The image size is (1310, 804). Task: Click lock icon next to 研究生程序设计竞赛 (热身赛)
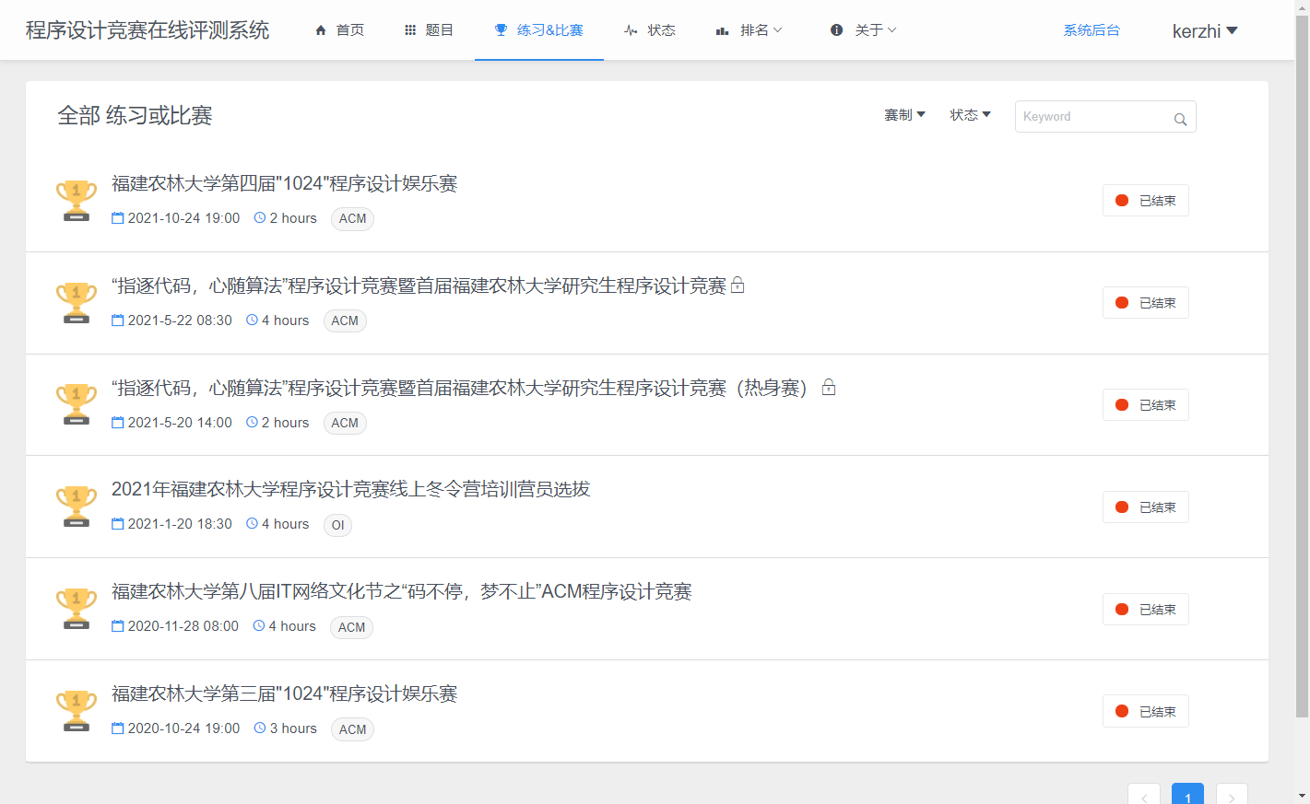829,388
